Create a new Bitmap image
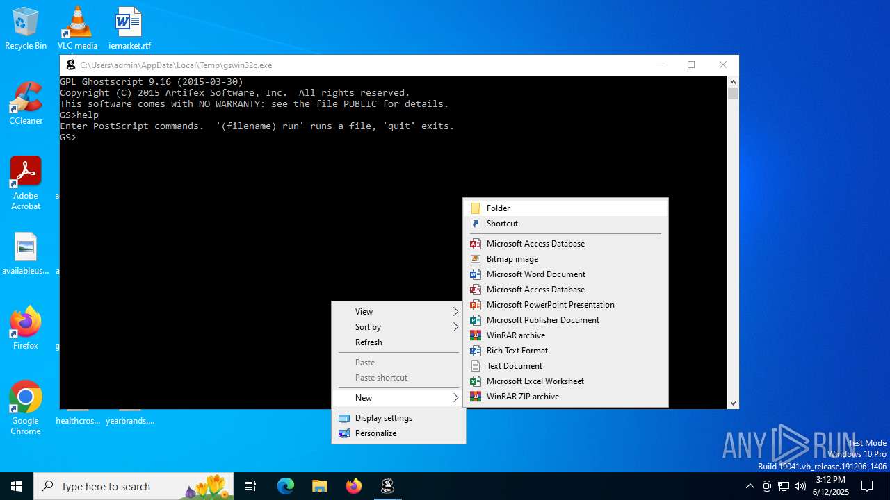Screen dimensions: 890x500 [x=566, y=259]
